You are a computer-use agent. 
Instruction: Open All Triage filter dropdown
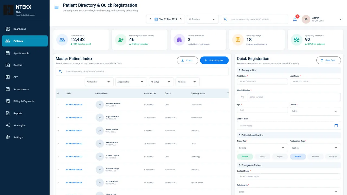click(x=187, y=82)
